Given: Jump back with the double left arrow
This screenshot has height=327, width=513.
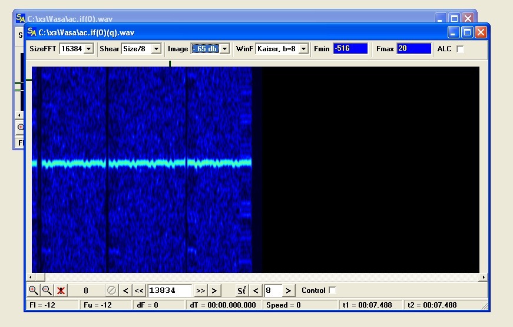Looking at the screenshot, I should pos(139,290).
